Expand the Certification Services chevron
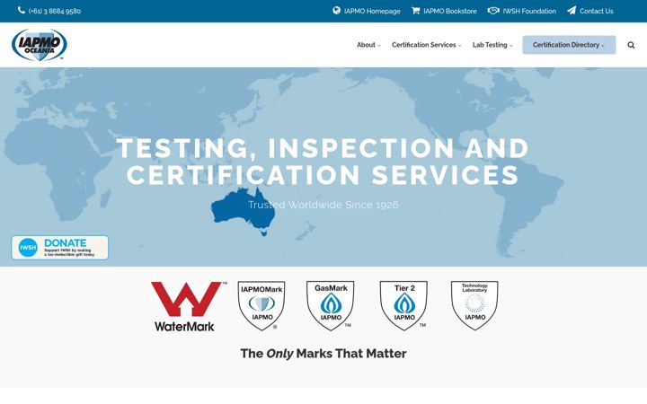Screen dimensions: 647x404 click(460, 46)
